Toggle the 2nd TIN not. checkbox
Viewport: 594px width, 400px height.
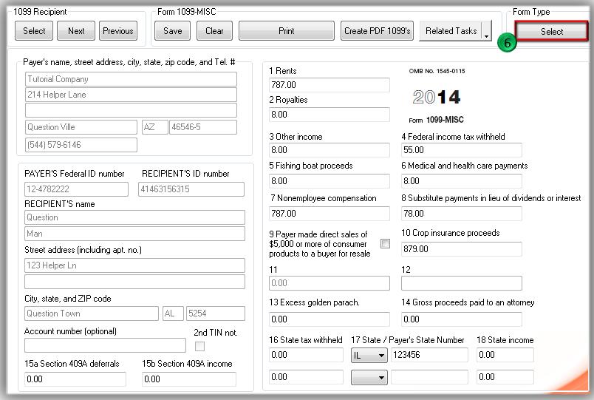pos(199,346)
